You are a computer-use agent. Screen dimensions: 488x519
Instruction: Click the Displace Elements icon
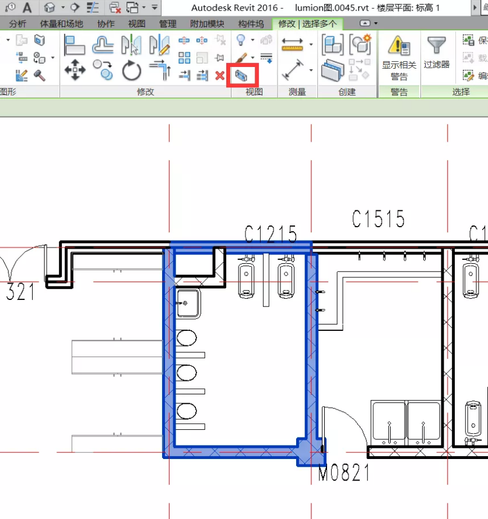tap(266, 40)
